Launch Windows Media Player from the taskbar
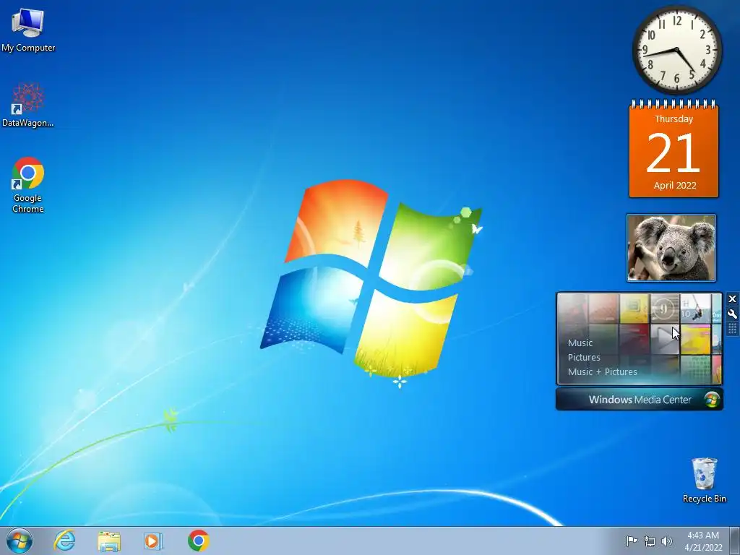 (x=153, y=541)
